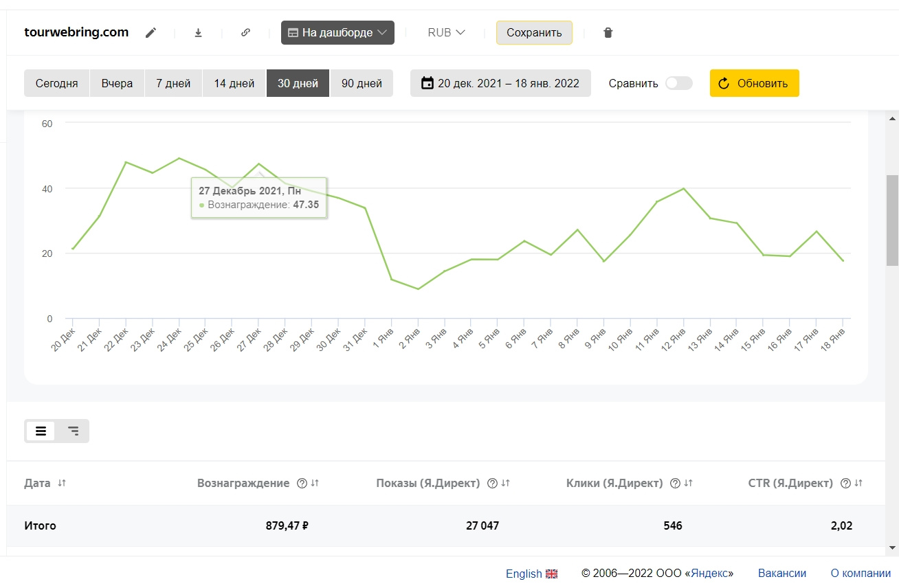899x588 pixels.
Task: Switch to flat list table view
Action: (41, 431)
